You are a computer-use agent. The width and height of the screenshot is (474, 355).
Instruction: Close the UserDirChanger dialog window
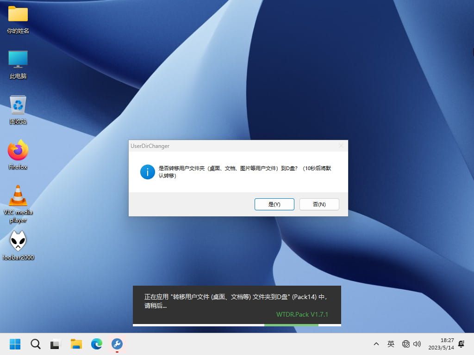(341, 146)
